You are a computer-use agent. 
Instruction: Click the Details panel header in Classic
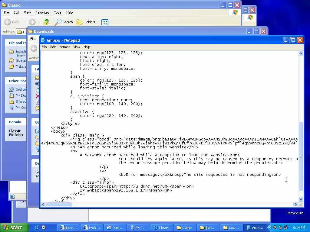tap(16, 122)
